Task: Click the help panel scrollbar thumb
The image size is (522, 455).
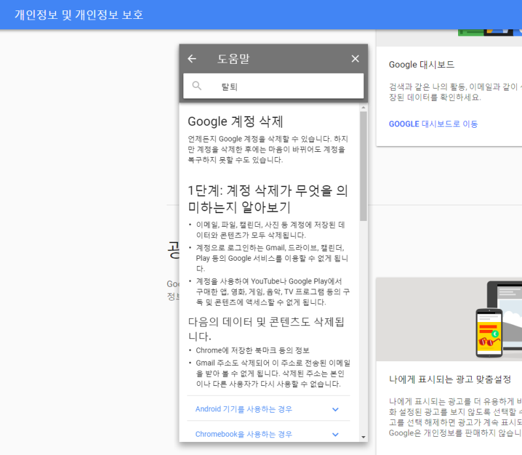Action: tap(363, 166)
